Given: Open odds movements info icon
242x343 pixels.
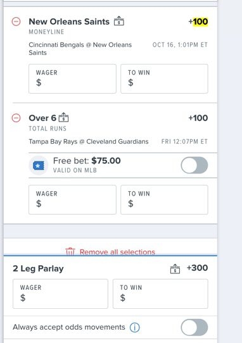Looking at the screenshot, I should pyautogui.click(x=135, y=327).
